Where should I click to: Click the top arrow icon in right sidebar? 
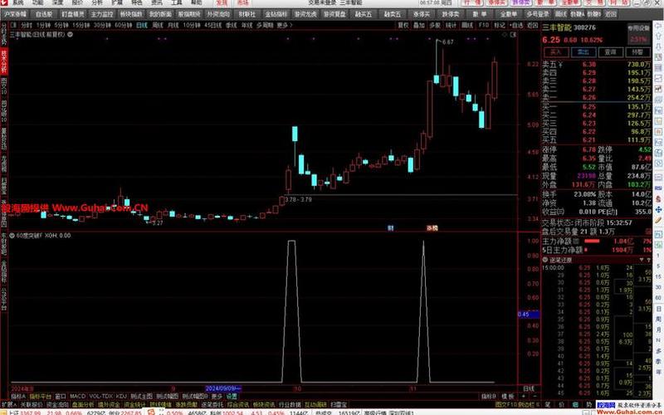coord(657,27)
